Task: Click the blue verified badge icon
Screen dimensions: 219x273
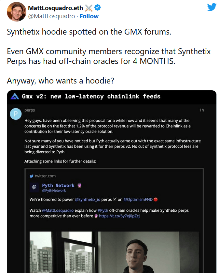Action: point(97,8)
